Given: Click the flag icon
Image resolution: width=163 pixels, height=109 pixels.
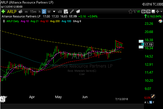Looking at the screenshot, I should 135,11.
